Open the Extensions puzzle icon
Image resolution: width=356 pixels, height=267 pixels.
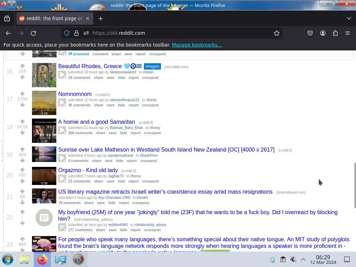pos(335,33)
